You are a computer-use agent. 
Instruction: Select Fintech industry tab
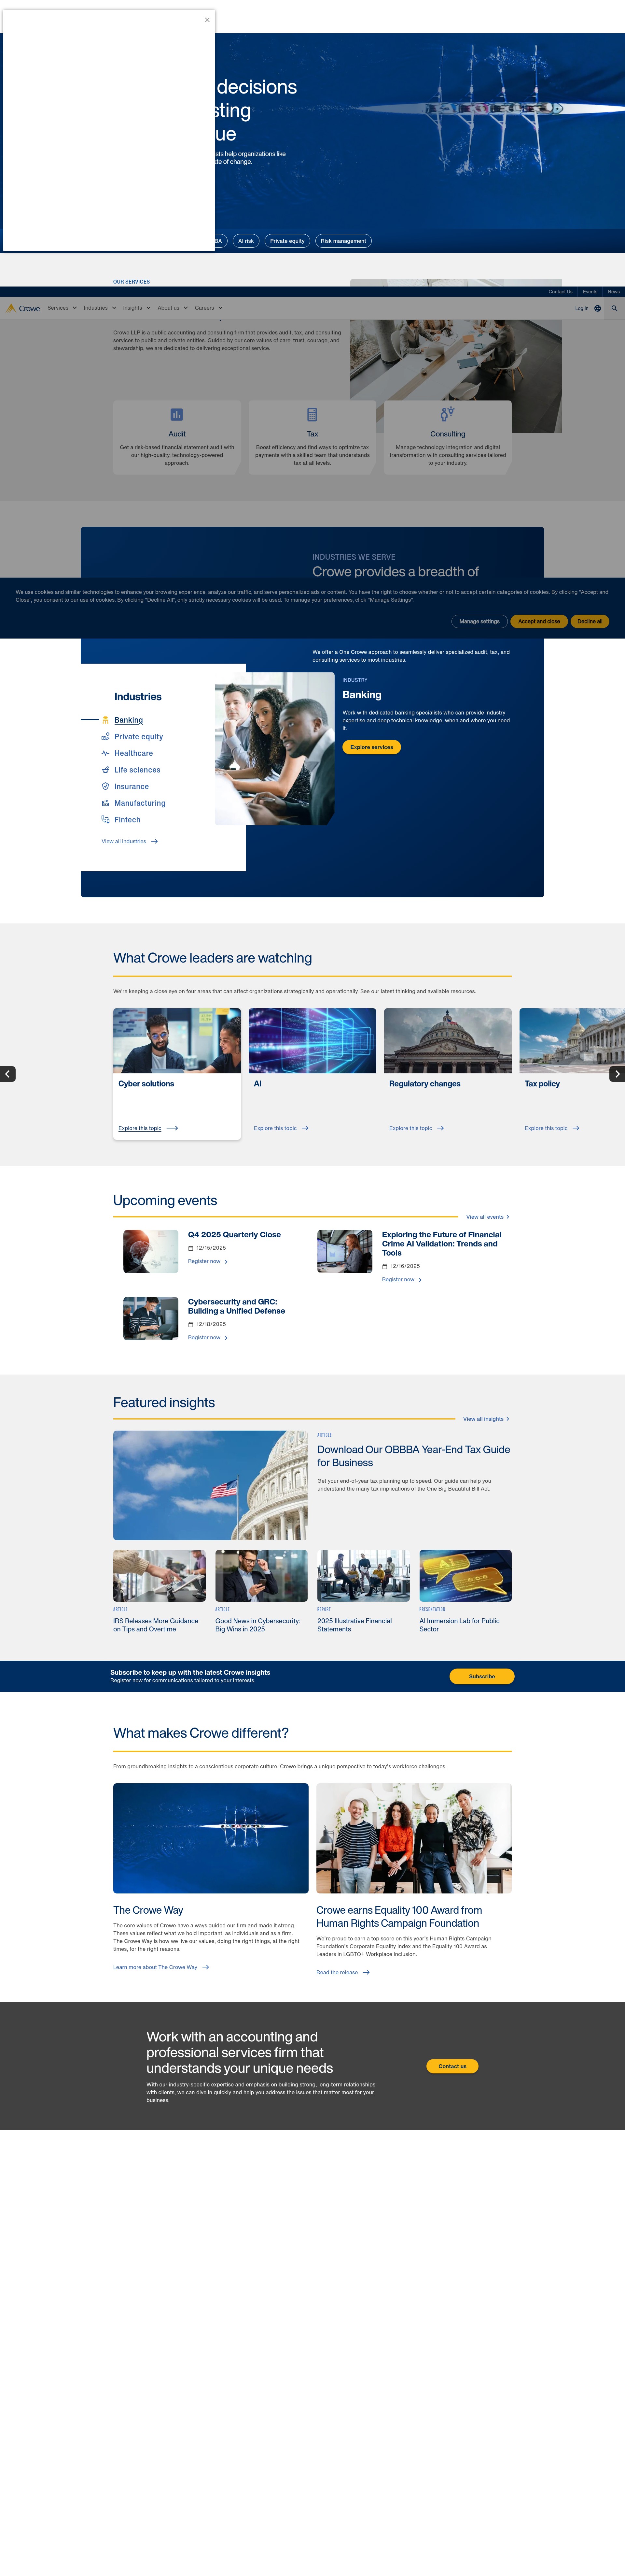pyautogui.click(x=127, y=820)
